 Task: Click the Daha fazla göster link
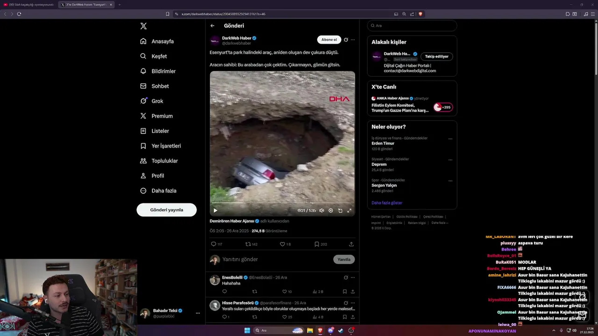387,203
